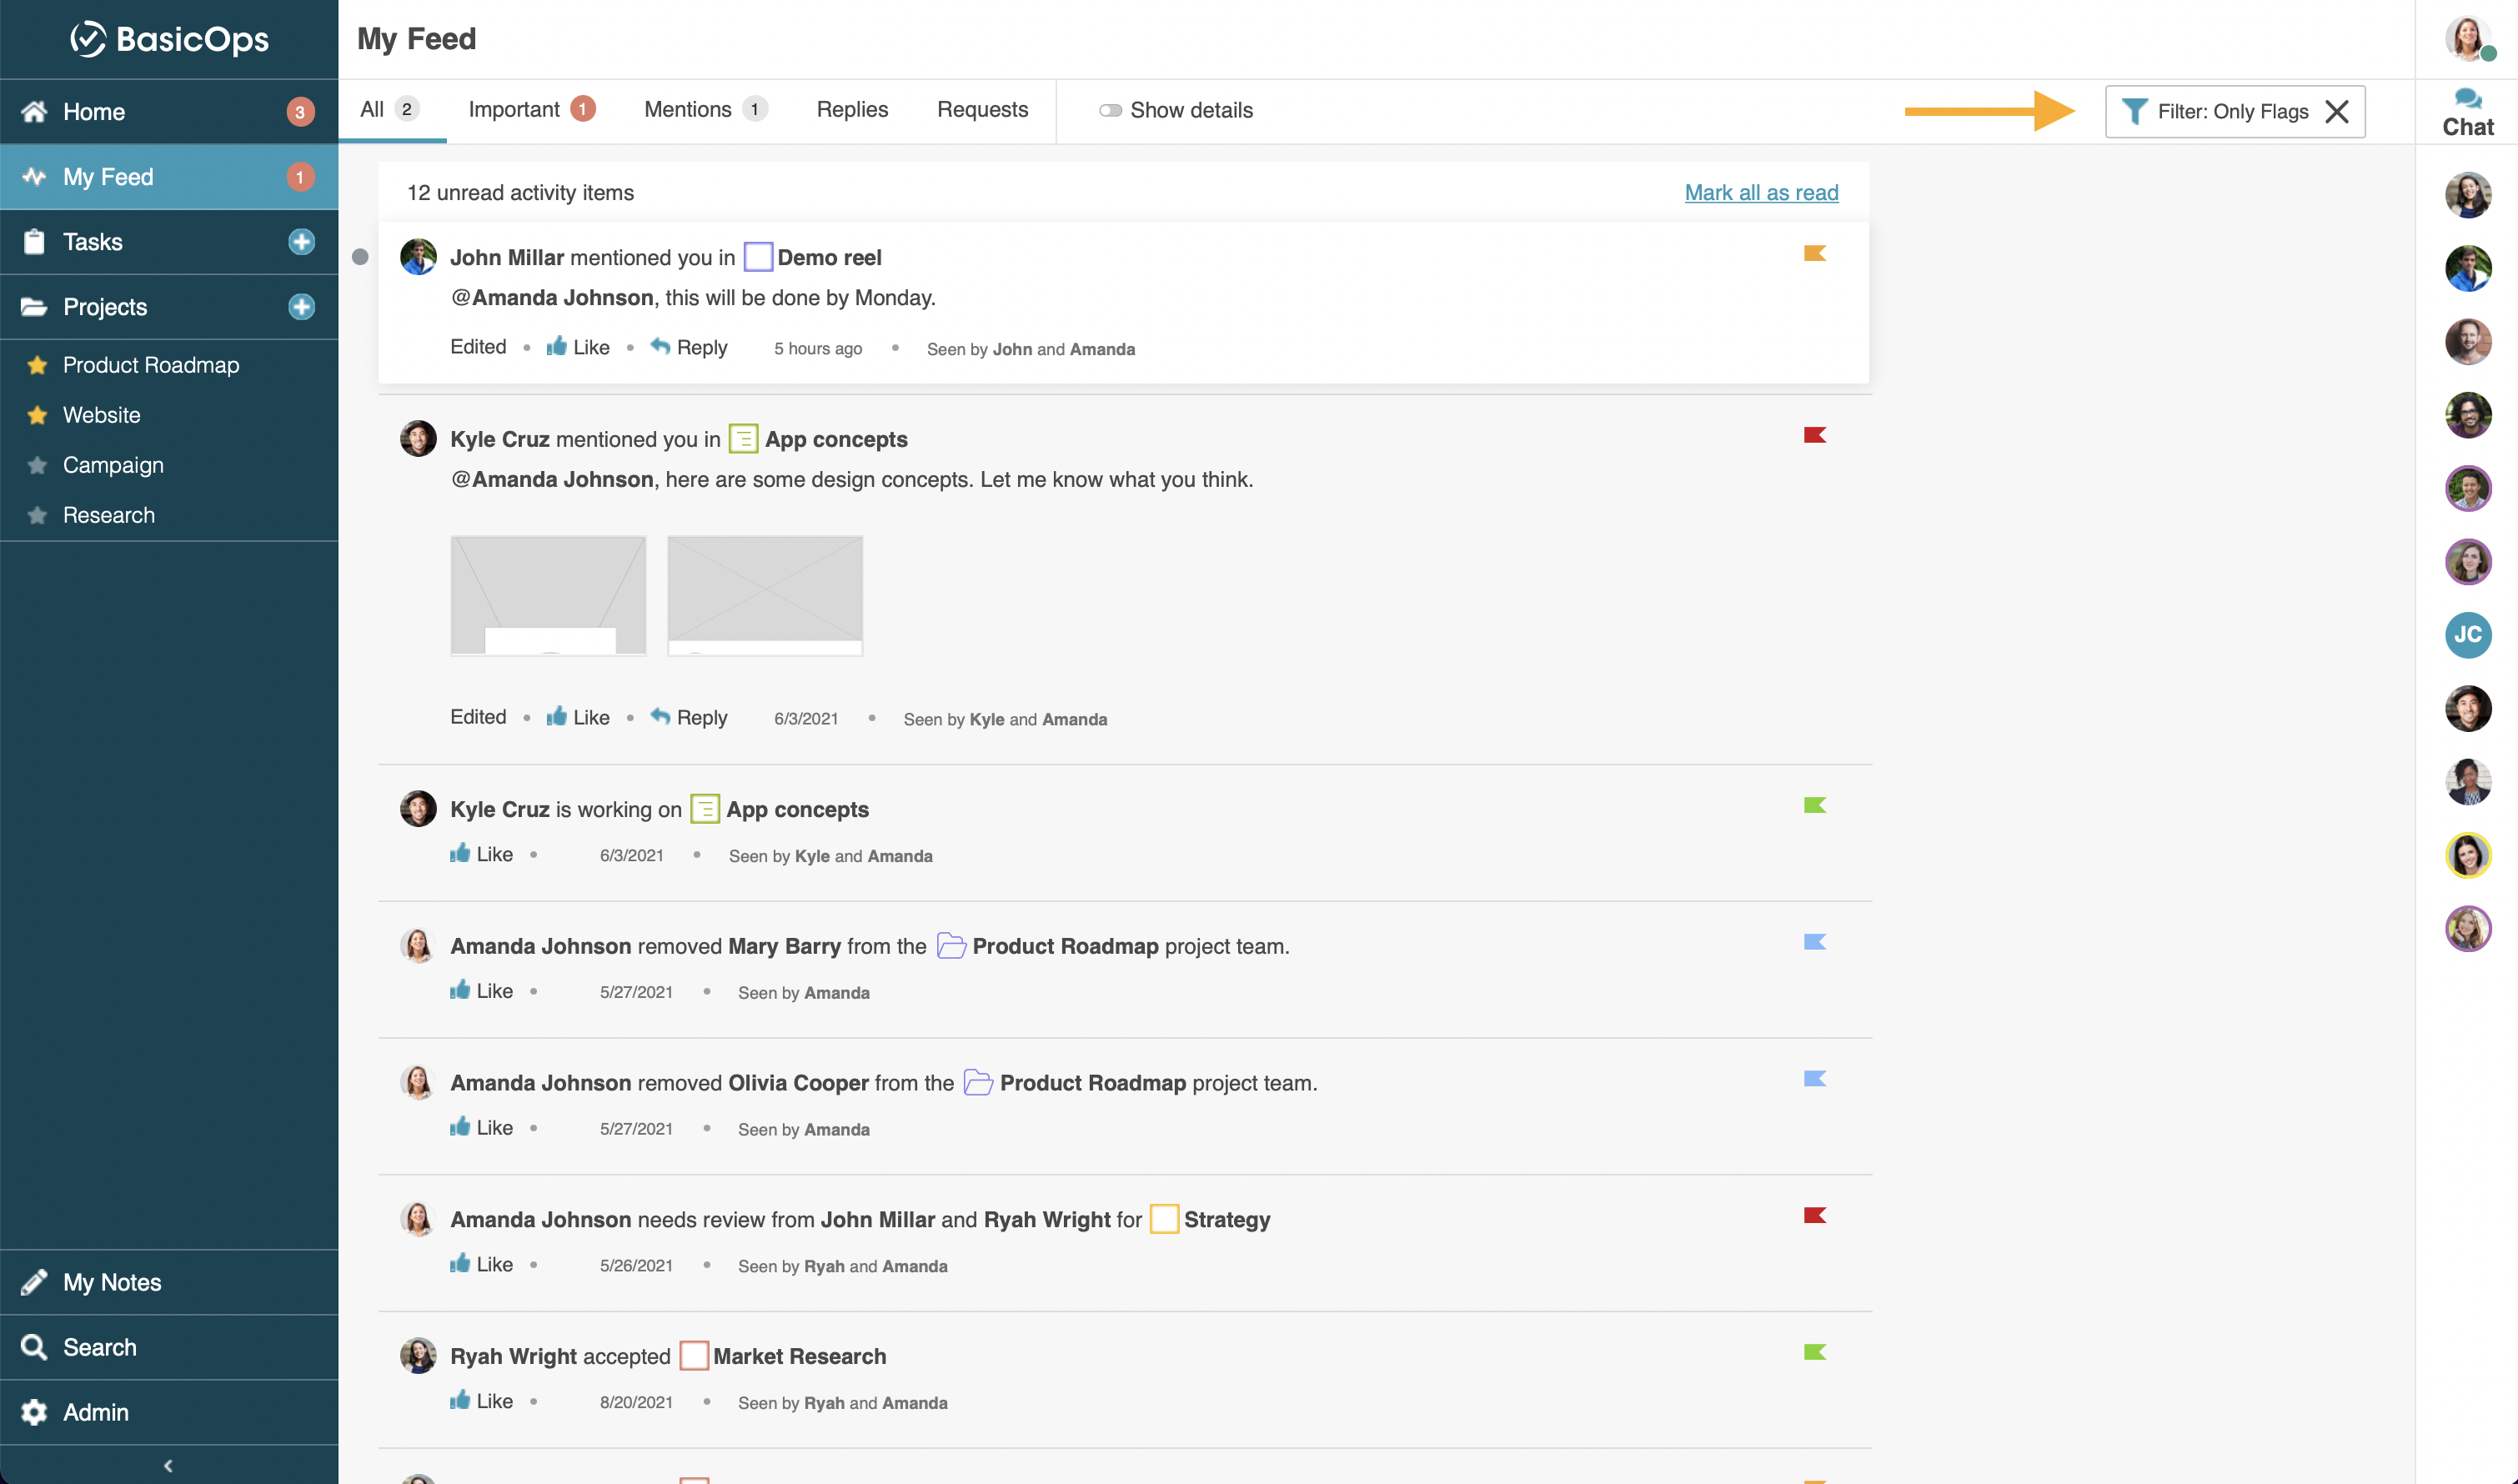Image resolution: width=2518 pixels, height=1484 pixels.
Task: Unstar the Product Roadmap project
Action: click(x=37, y=365)
